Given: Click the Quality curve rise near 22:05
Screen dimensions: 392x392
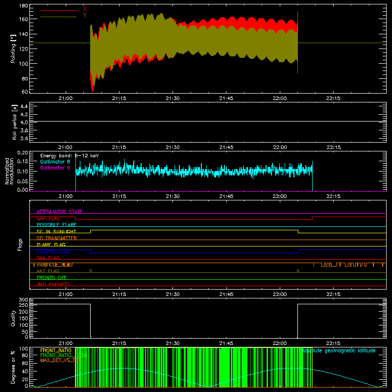Looking at the screenshot, I should [297, 320].
